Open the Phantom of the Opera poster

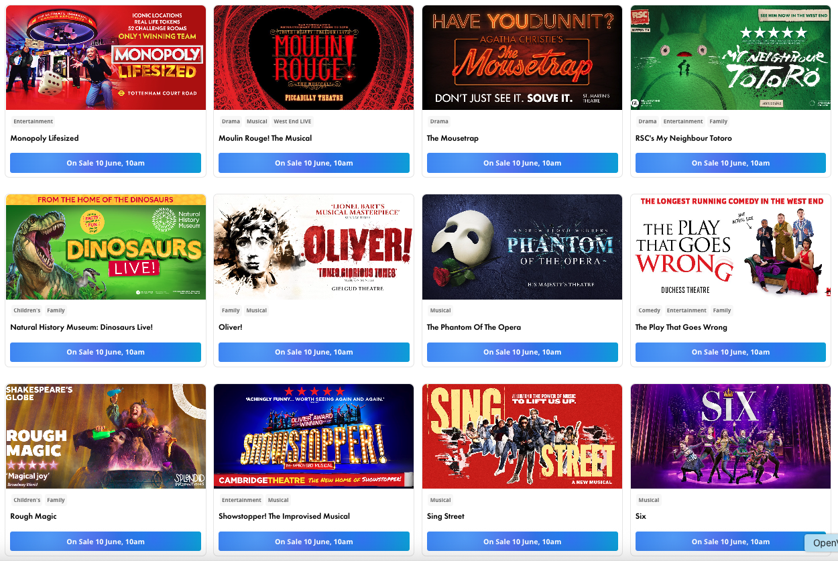[x=522, y=247]
